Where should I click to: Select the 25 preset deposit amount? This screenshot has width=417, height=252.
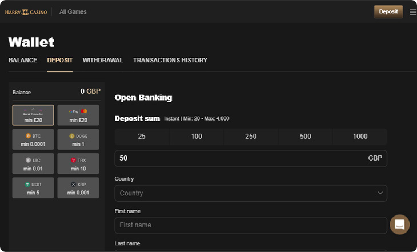pos(142,137)
